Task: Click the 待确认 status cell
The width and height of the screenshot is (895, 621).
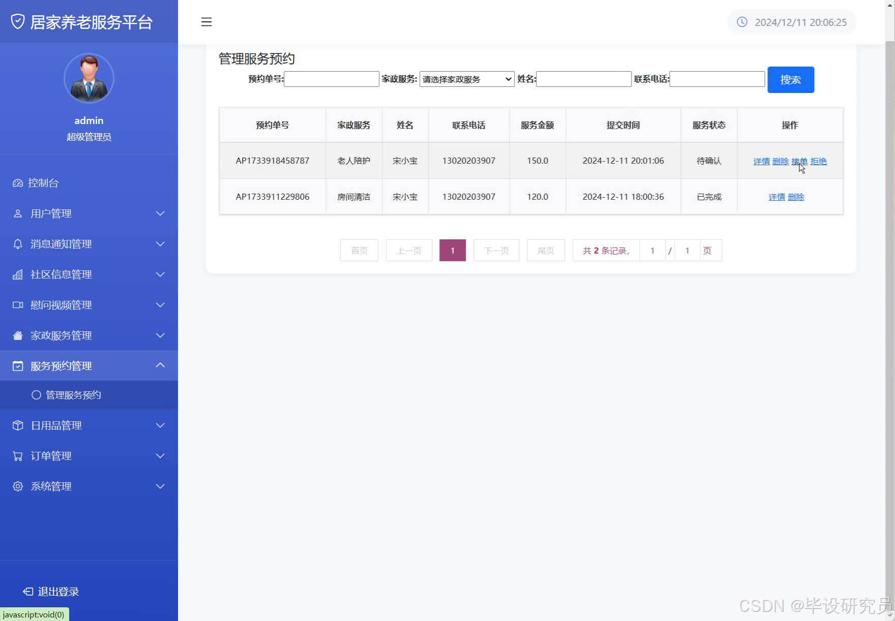Action: click(709, 161)
